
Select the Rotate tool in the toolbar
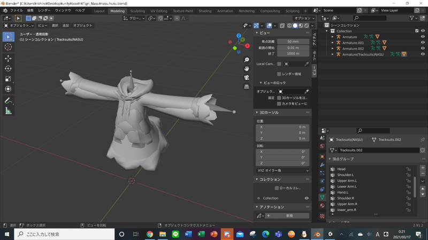point(8,69)
